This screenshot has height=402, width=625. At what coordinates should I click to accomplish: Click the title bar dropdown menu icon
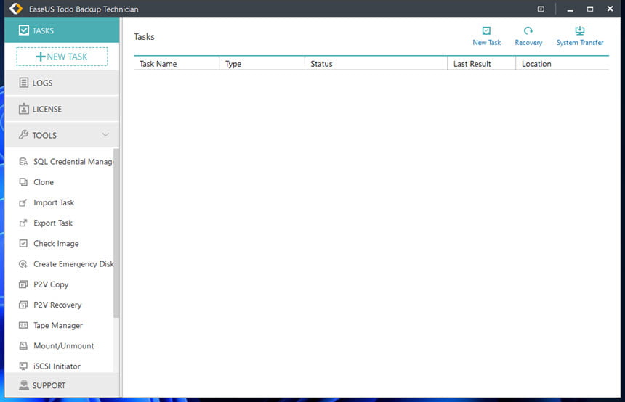click(x=541, y=9)
